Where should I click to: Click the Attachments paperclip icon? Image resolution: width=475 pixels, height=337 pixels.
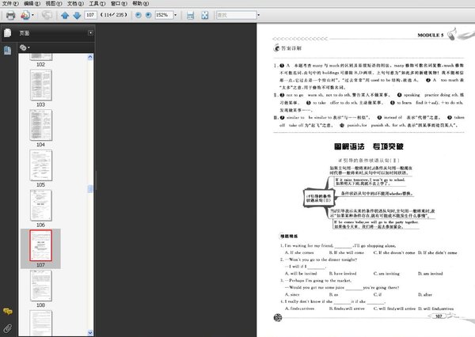coord(8,328)
